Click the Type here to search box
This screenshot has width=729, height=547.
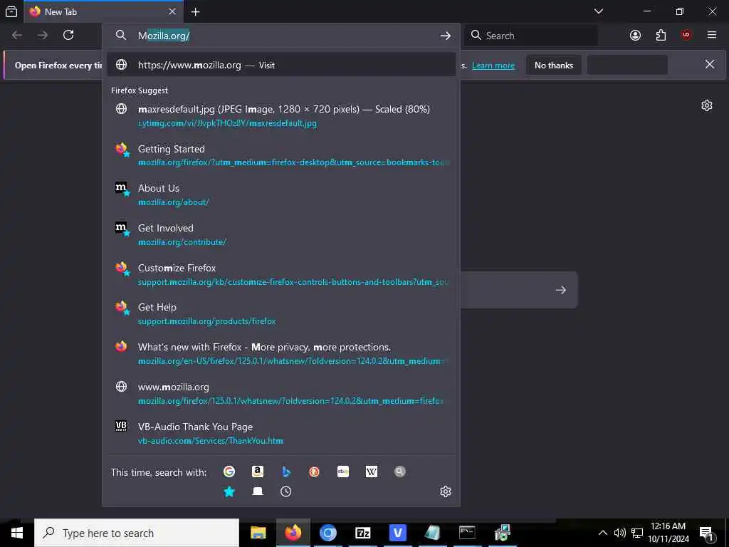point(137,533)
